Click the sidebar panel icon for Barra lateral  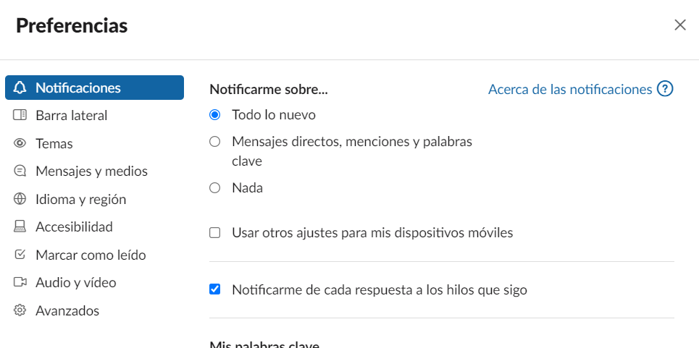(20, 115)
